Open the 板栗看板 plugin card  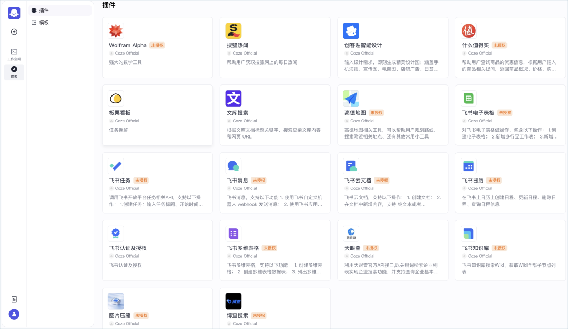[157, 115]
